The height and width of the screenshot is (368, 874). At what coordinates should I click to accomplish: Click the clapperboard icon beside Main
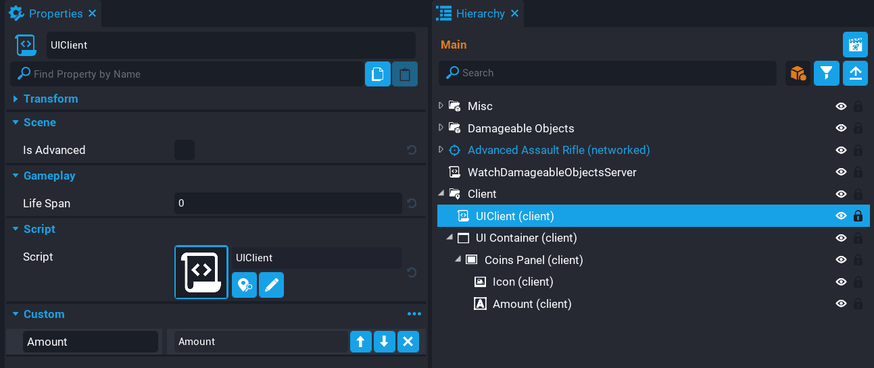click(x=855, y=45)
